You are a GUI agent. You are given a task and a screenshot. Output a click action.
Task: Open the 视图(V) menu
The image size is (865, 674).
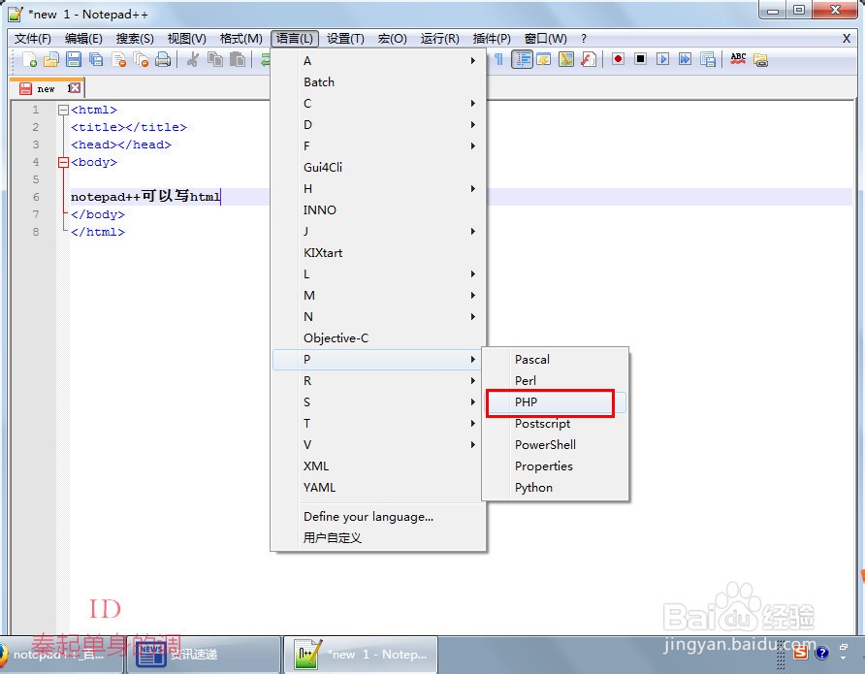pyautogui.click(x=186, y=39)
